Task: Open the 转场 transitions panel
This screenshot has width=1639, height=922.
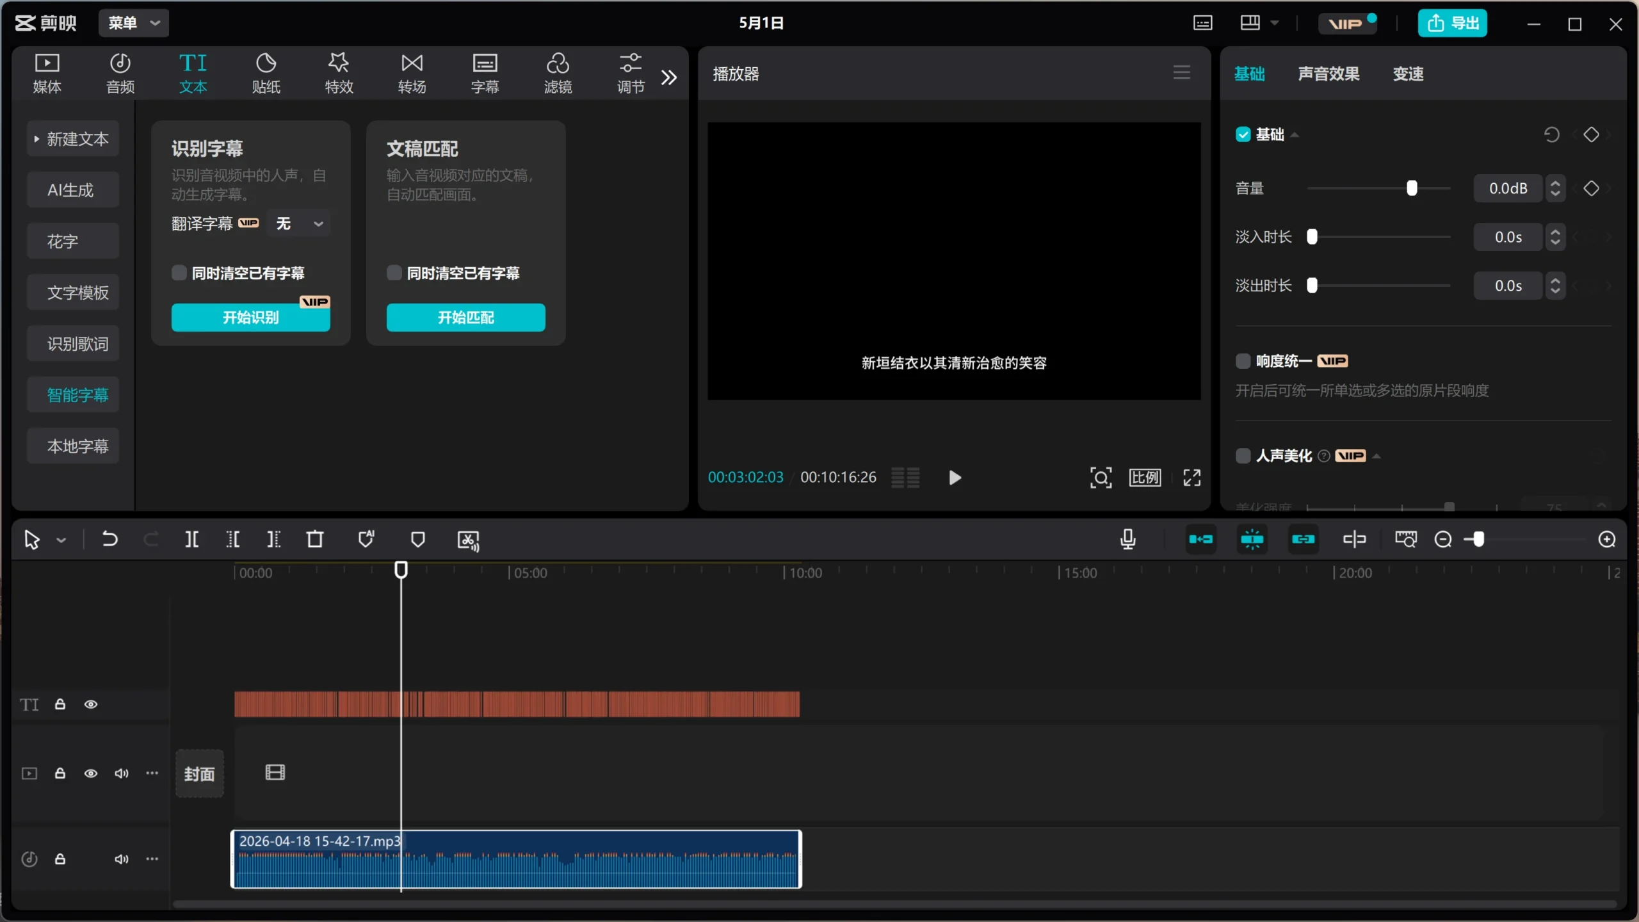Action: [412, 74]
